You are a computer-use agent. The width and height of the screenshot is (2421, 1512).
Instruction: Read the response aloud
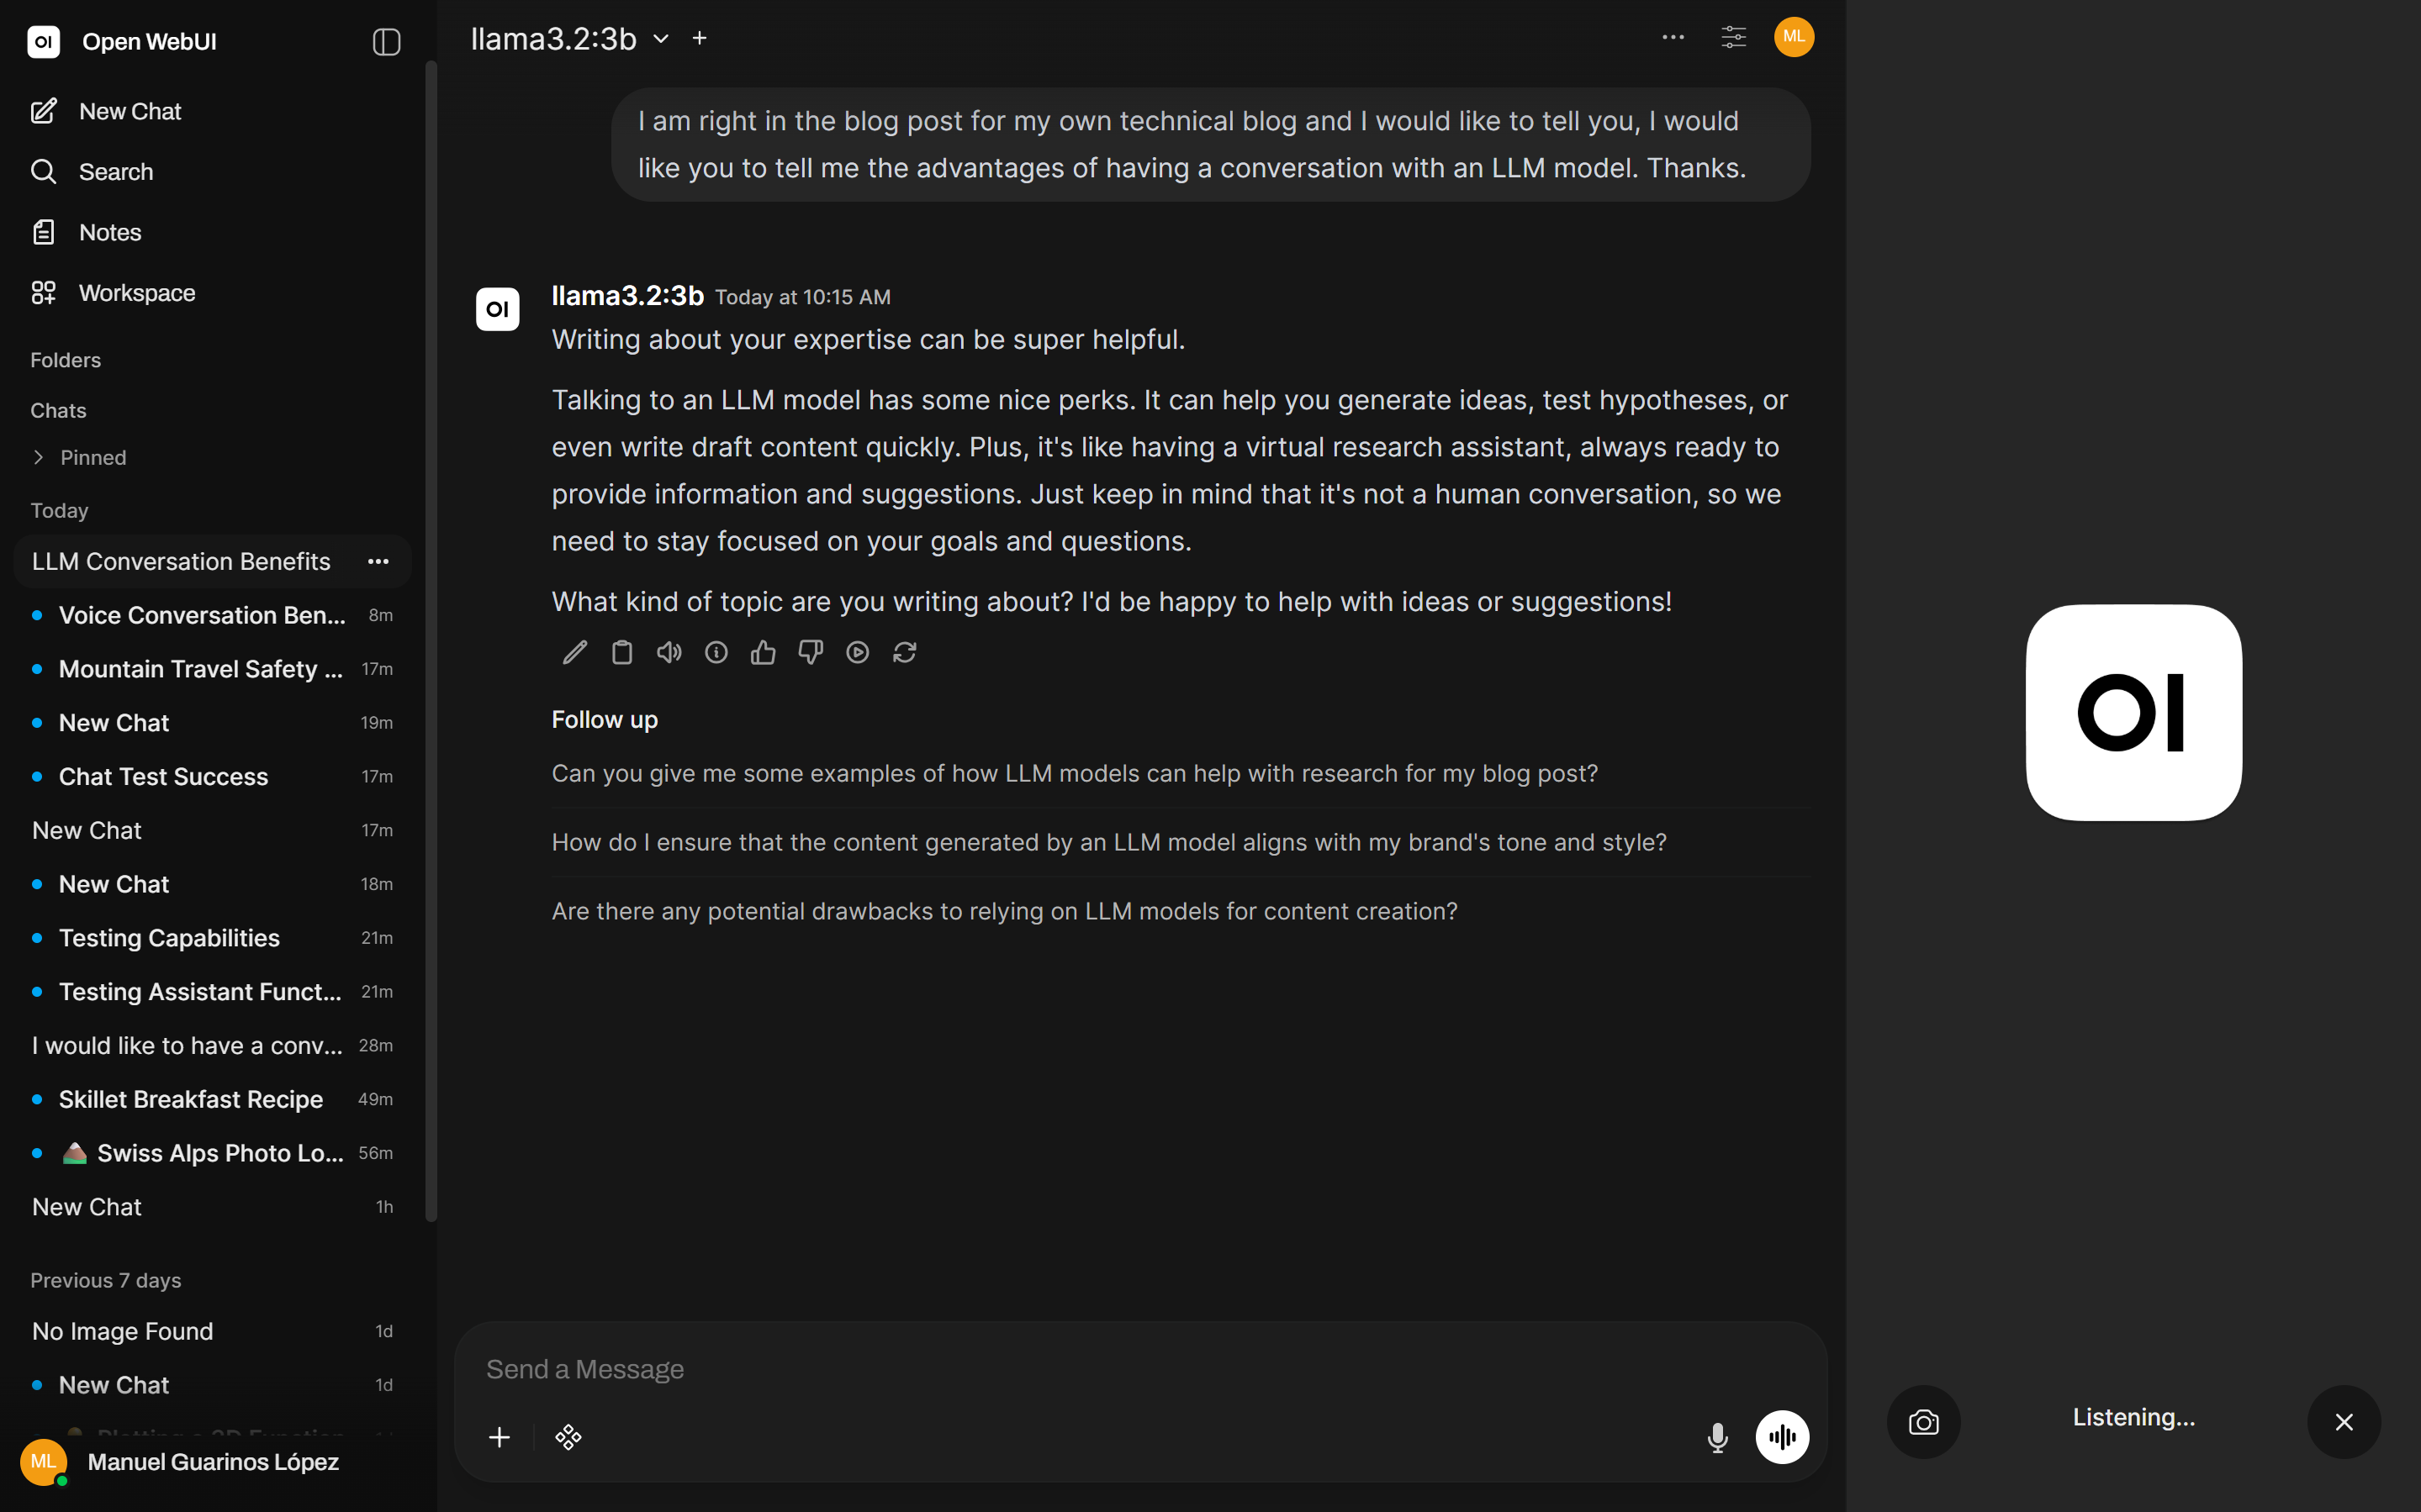(x=669, y=651)
